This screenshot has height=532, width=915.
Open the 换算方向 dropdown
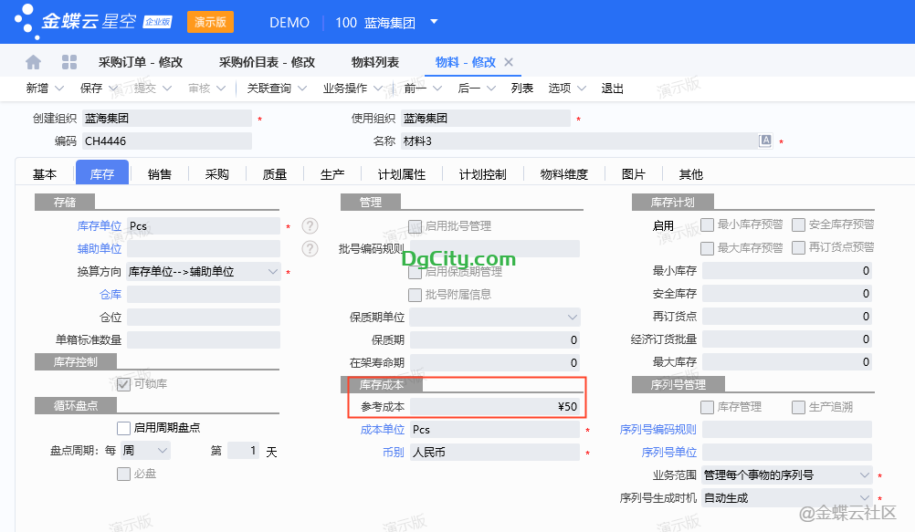tap(273, 271)
